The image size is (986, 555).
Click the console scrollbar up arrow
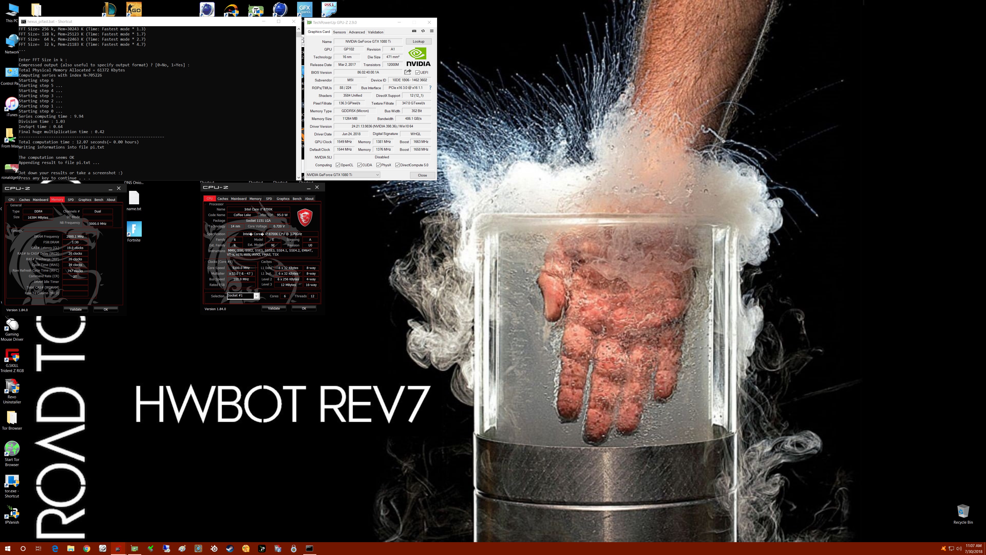[299, 30]
